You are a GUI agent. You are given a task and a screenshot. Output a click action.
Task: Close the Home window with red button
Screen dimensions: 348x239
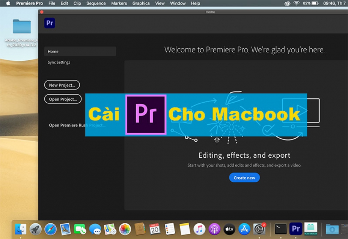point(42,12)
